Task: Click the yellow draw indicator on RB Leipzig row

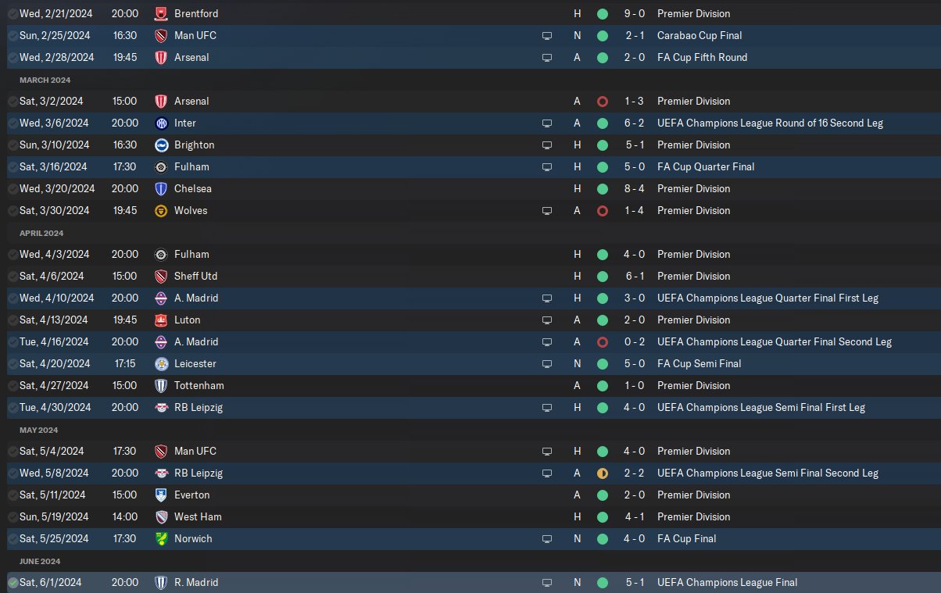Action: click(x=602, y=473)
